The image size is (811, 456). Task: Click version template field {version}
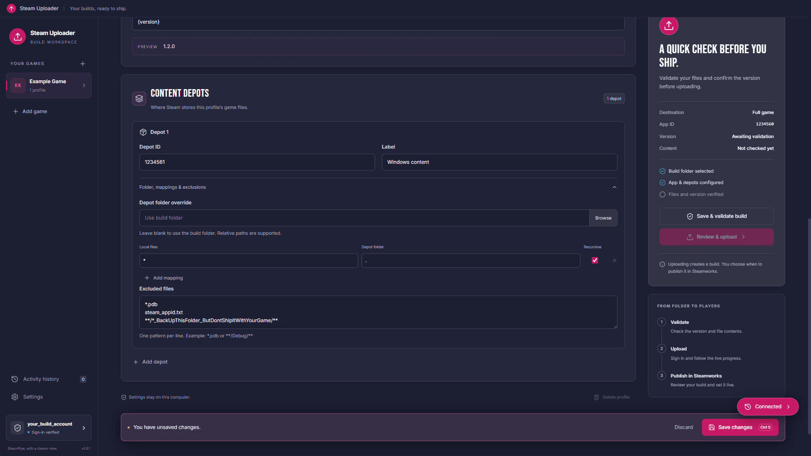pyautogui.click(x=378, y=22)
